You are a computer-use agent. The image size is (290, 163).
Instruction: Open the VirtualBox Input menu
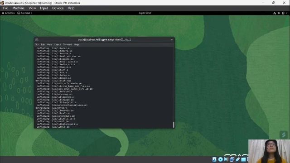[x=44, y=8]
